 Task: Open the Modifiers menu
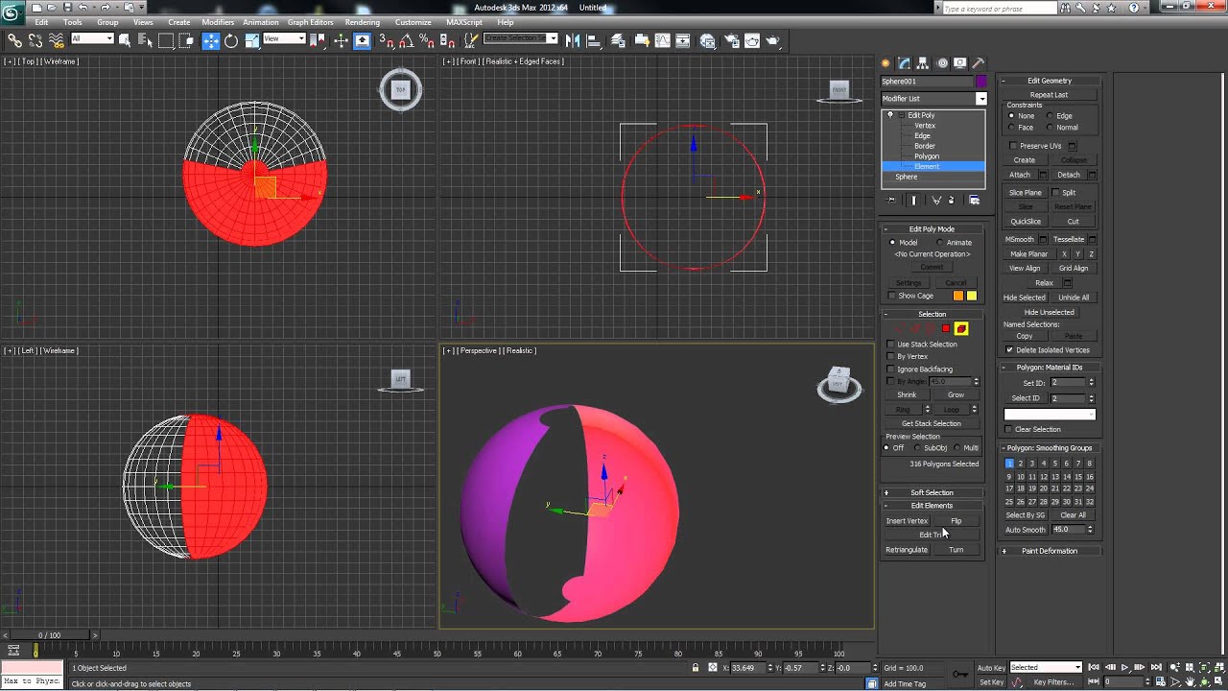tap(218, 22)
